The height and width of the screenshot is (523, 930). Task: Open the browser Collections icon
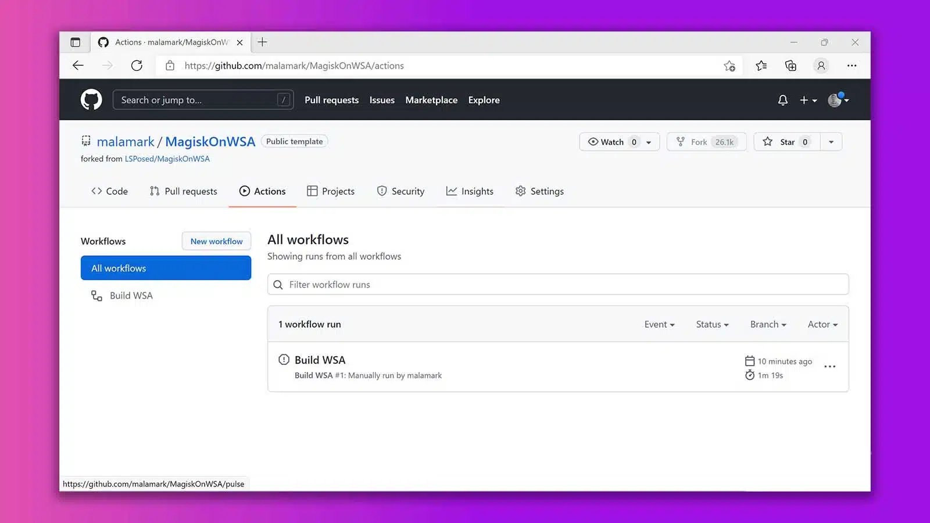pyautogui.click(x=791, y=66)
